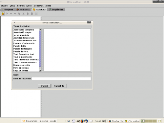The image size is (164, 123).
Task: Select Associació simple activity type
Action: click(x=26, y=32)
